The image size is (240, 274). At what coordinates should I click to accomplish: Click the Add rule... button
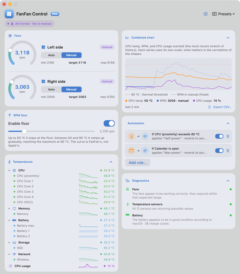point(138,163)
